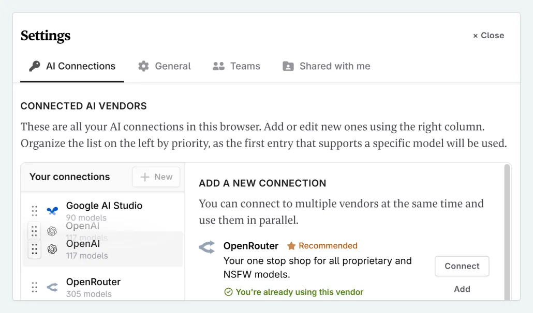Click the Connect button for OpenRouter

coord(462,266)
